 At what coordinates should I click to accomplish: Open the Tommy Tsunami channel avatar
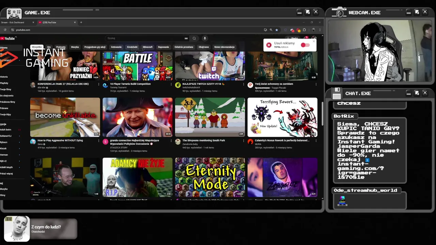click(105, 85)
